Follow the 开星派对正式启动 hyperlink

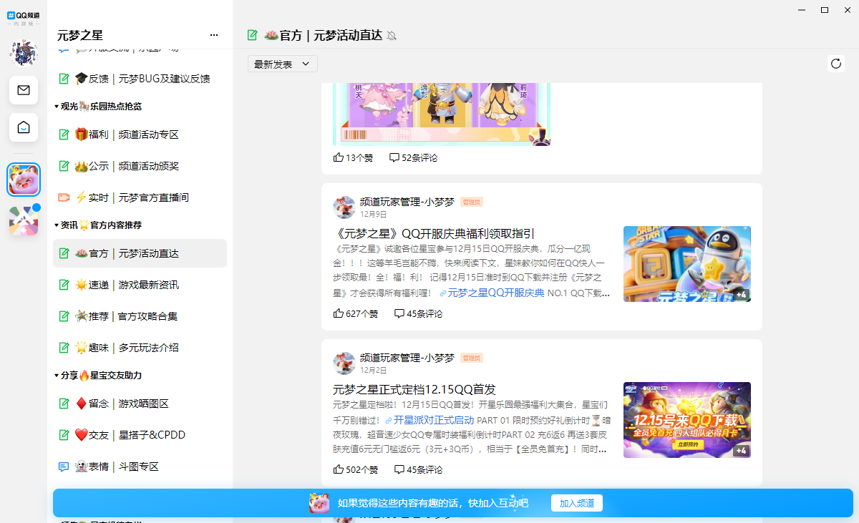click(x=429, y=420)
